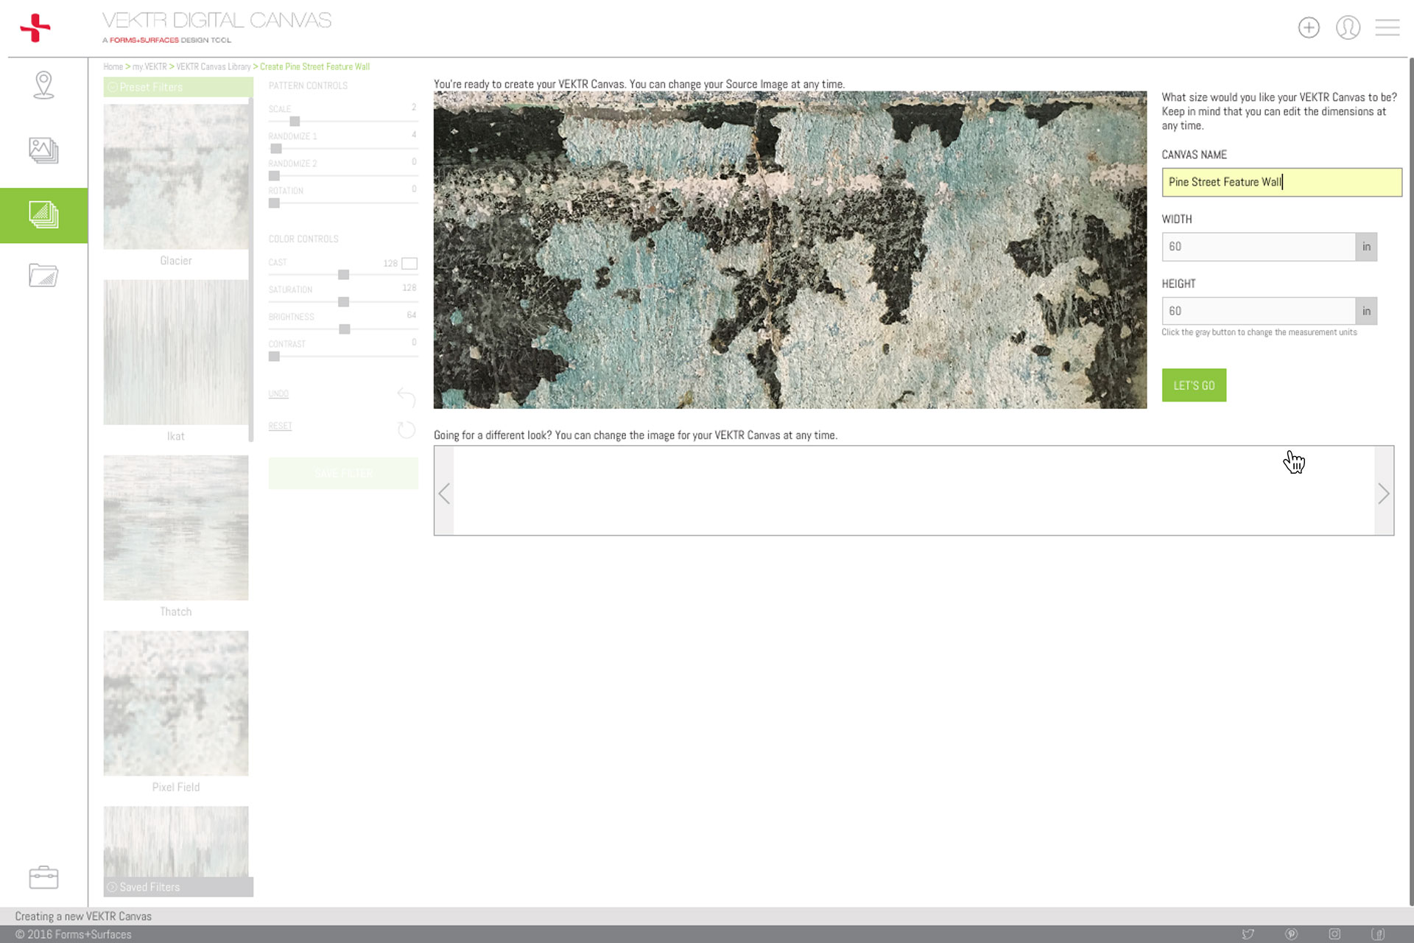Click the RESET option in pattern controls

pyautogui.click(x=279, y=425)
